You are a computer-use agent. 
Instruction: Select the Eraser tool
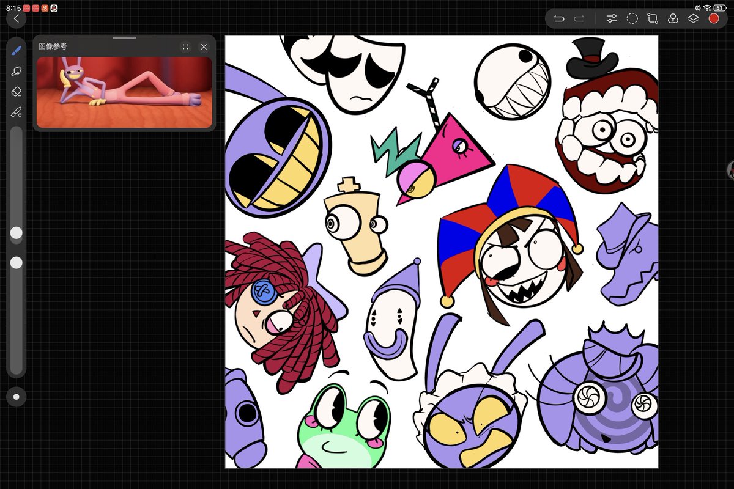[16, 92]
